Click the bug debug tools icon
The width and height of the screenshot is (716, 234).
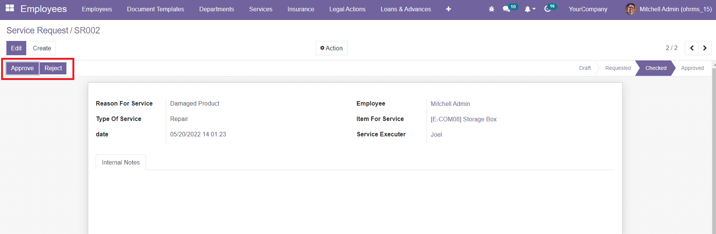pos(491,9)
